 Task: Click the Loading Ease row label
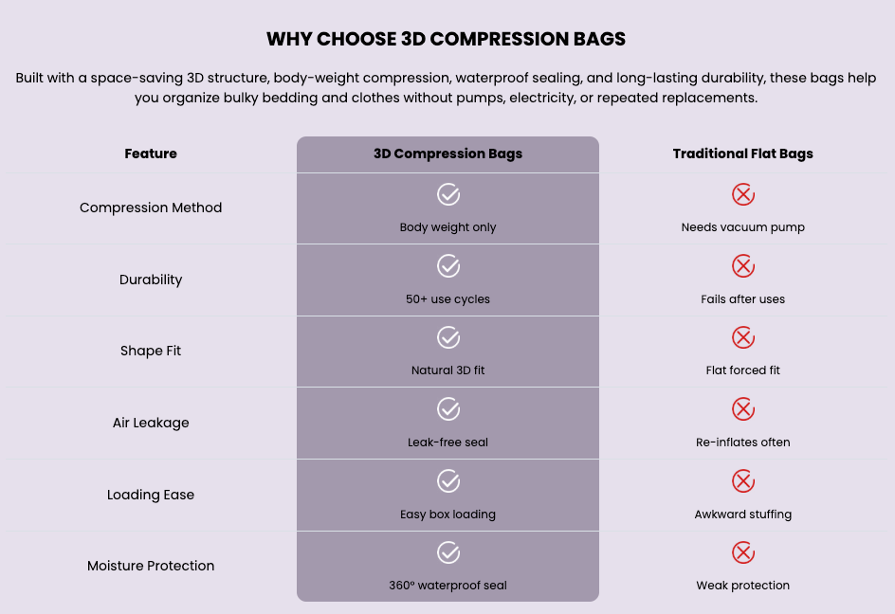click(151, 495)
